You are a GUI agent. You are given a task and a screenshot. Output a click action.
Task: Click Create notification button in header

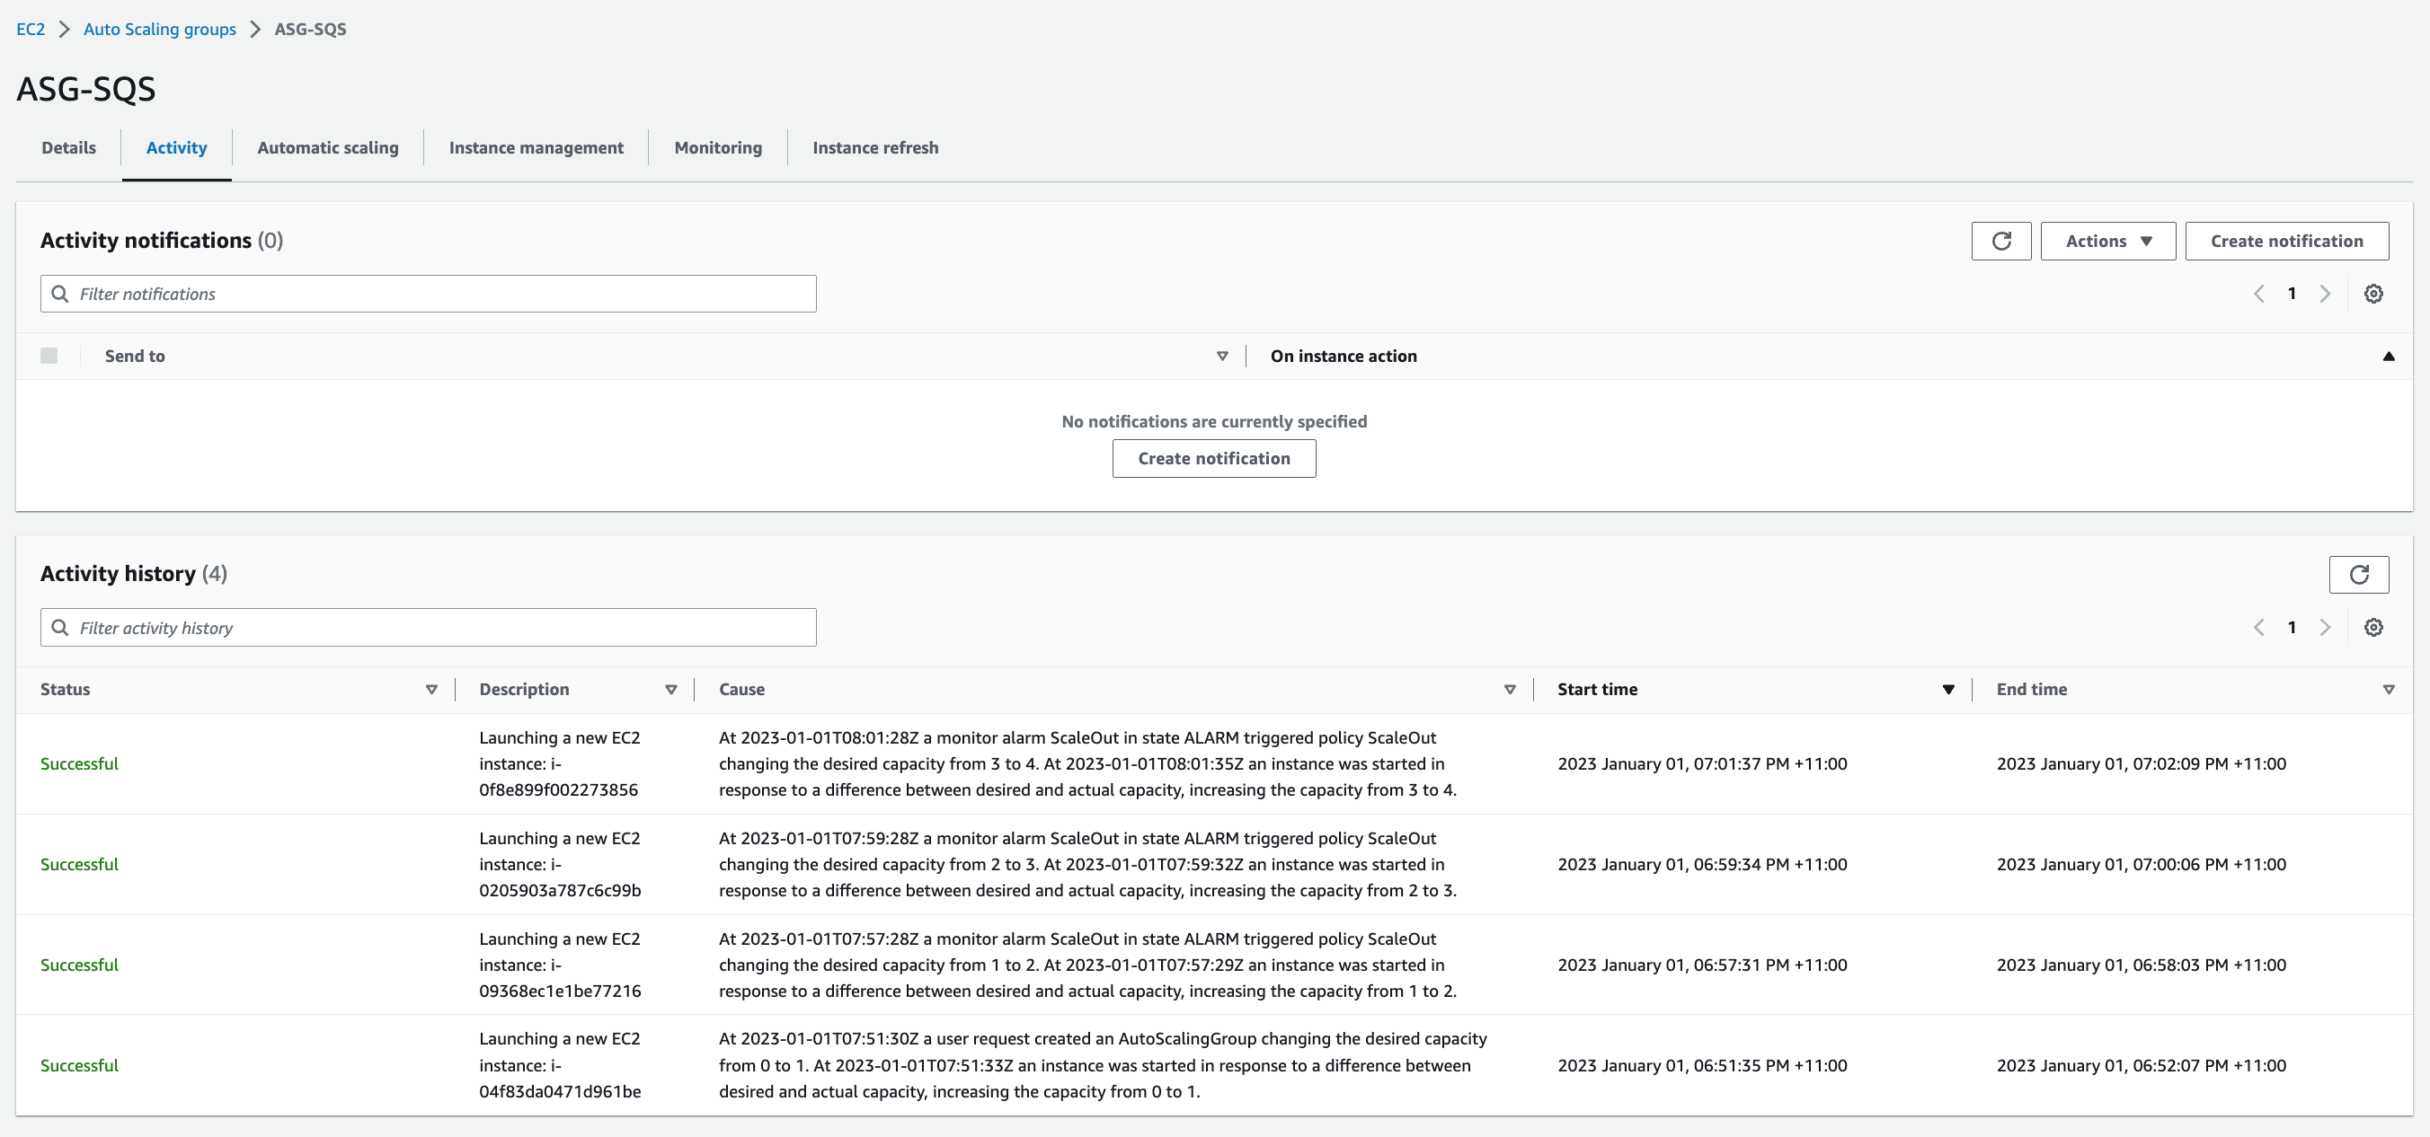2286,242
